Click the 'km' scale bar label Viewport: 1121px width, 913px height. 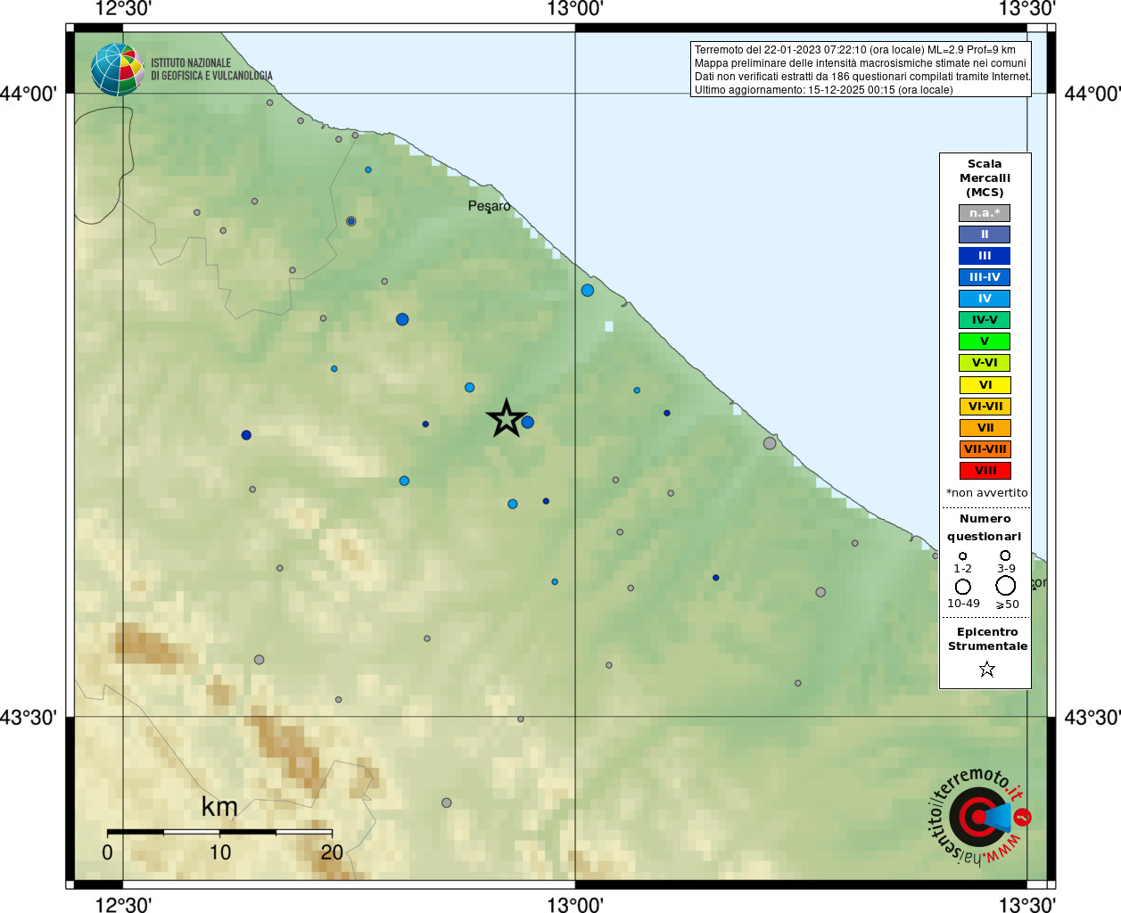tap(219, 807)
